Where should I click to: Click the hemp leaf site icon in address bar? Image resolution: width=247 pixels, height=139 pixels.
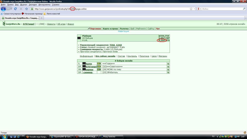click(x=32, y=9)
